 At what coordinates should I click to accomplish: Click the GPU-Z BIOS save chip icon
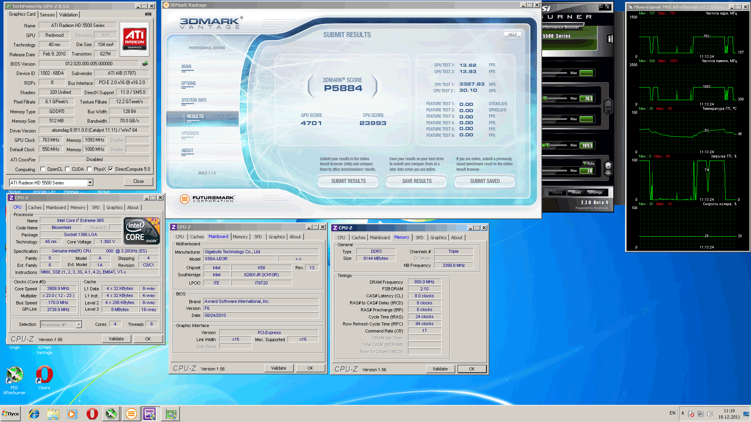point(145,63)
